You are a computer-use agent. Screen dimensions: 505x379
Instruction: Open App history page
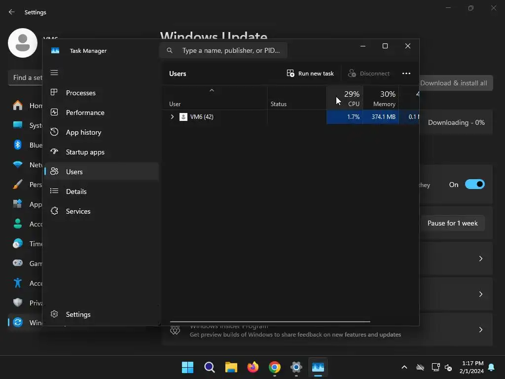tap(102, 132)
